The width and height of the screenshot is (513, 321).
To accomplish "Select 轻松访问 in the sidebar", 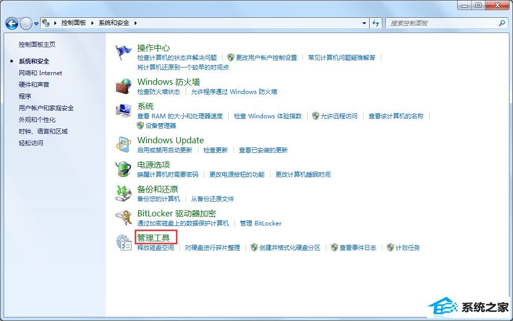I will [x=31, y=143].
